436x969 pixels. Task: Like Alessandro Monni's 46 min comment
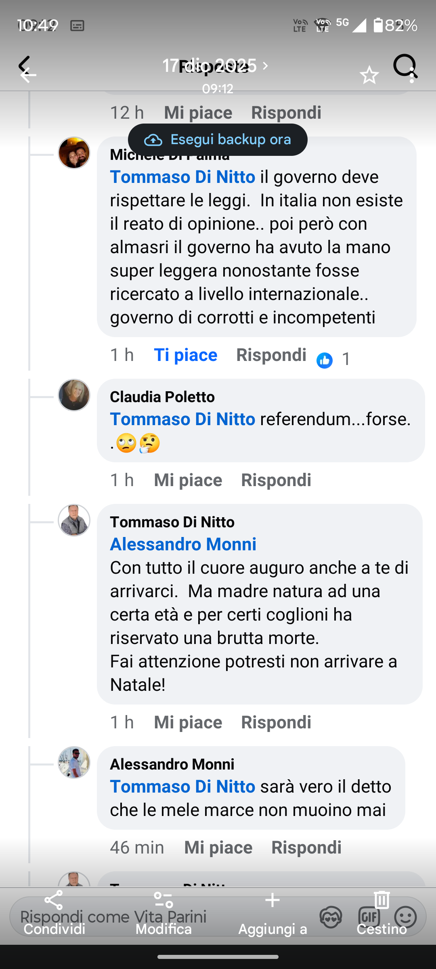click(x=218, y=848)
